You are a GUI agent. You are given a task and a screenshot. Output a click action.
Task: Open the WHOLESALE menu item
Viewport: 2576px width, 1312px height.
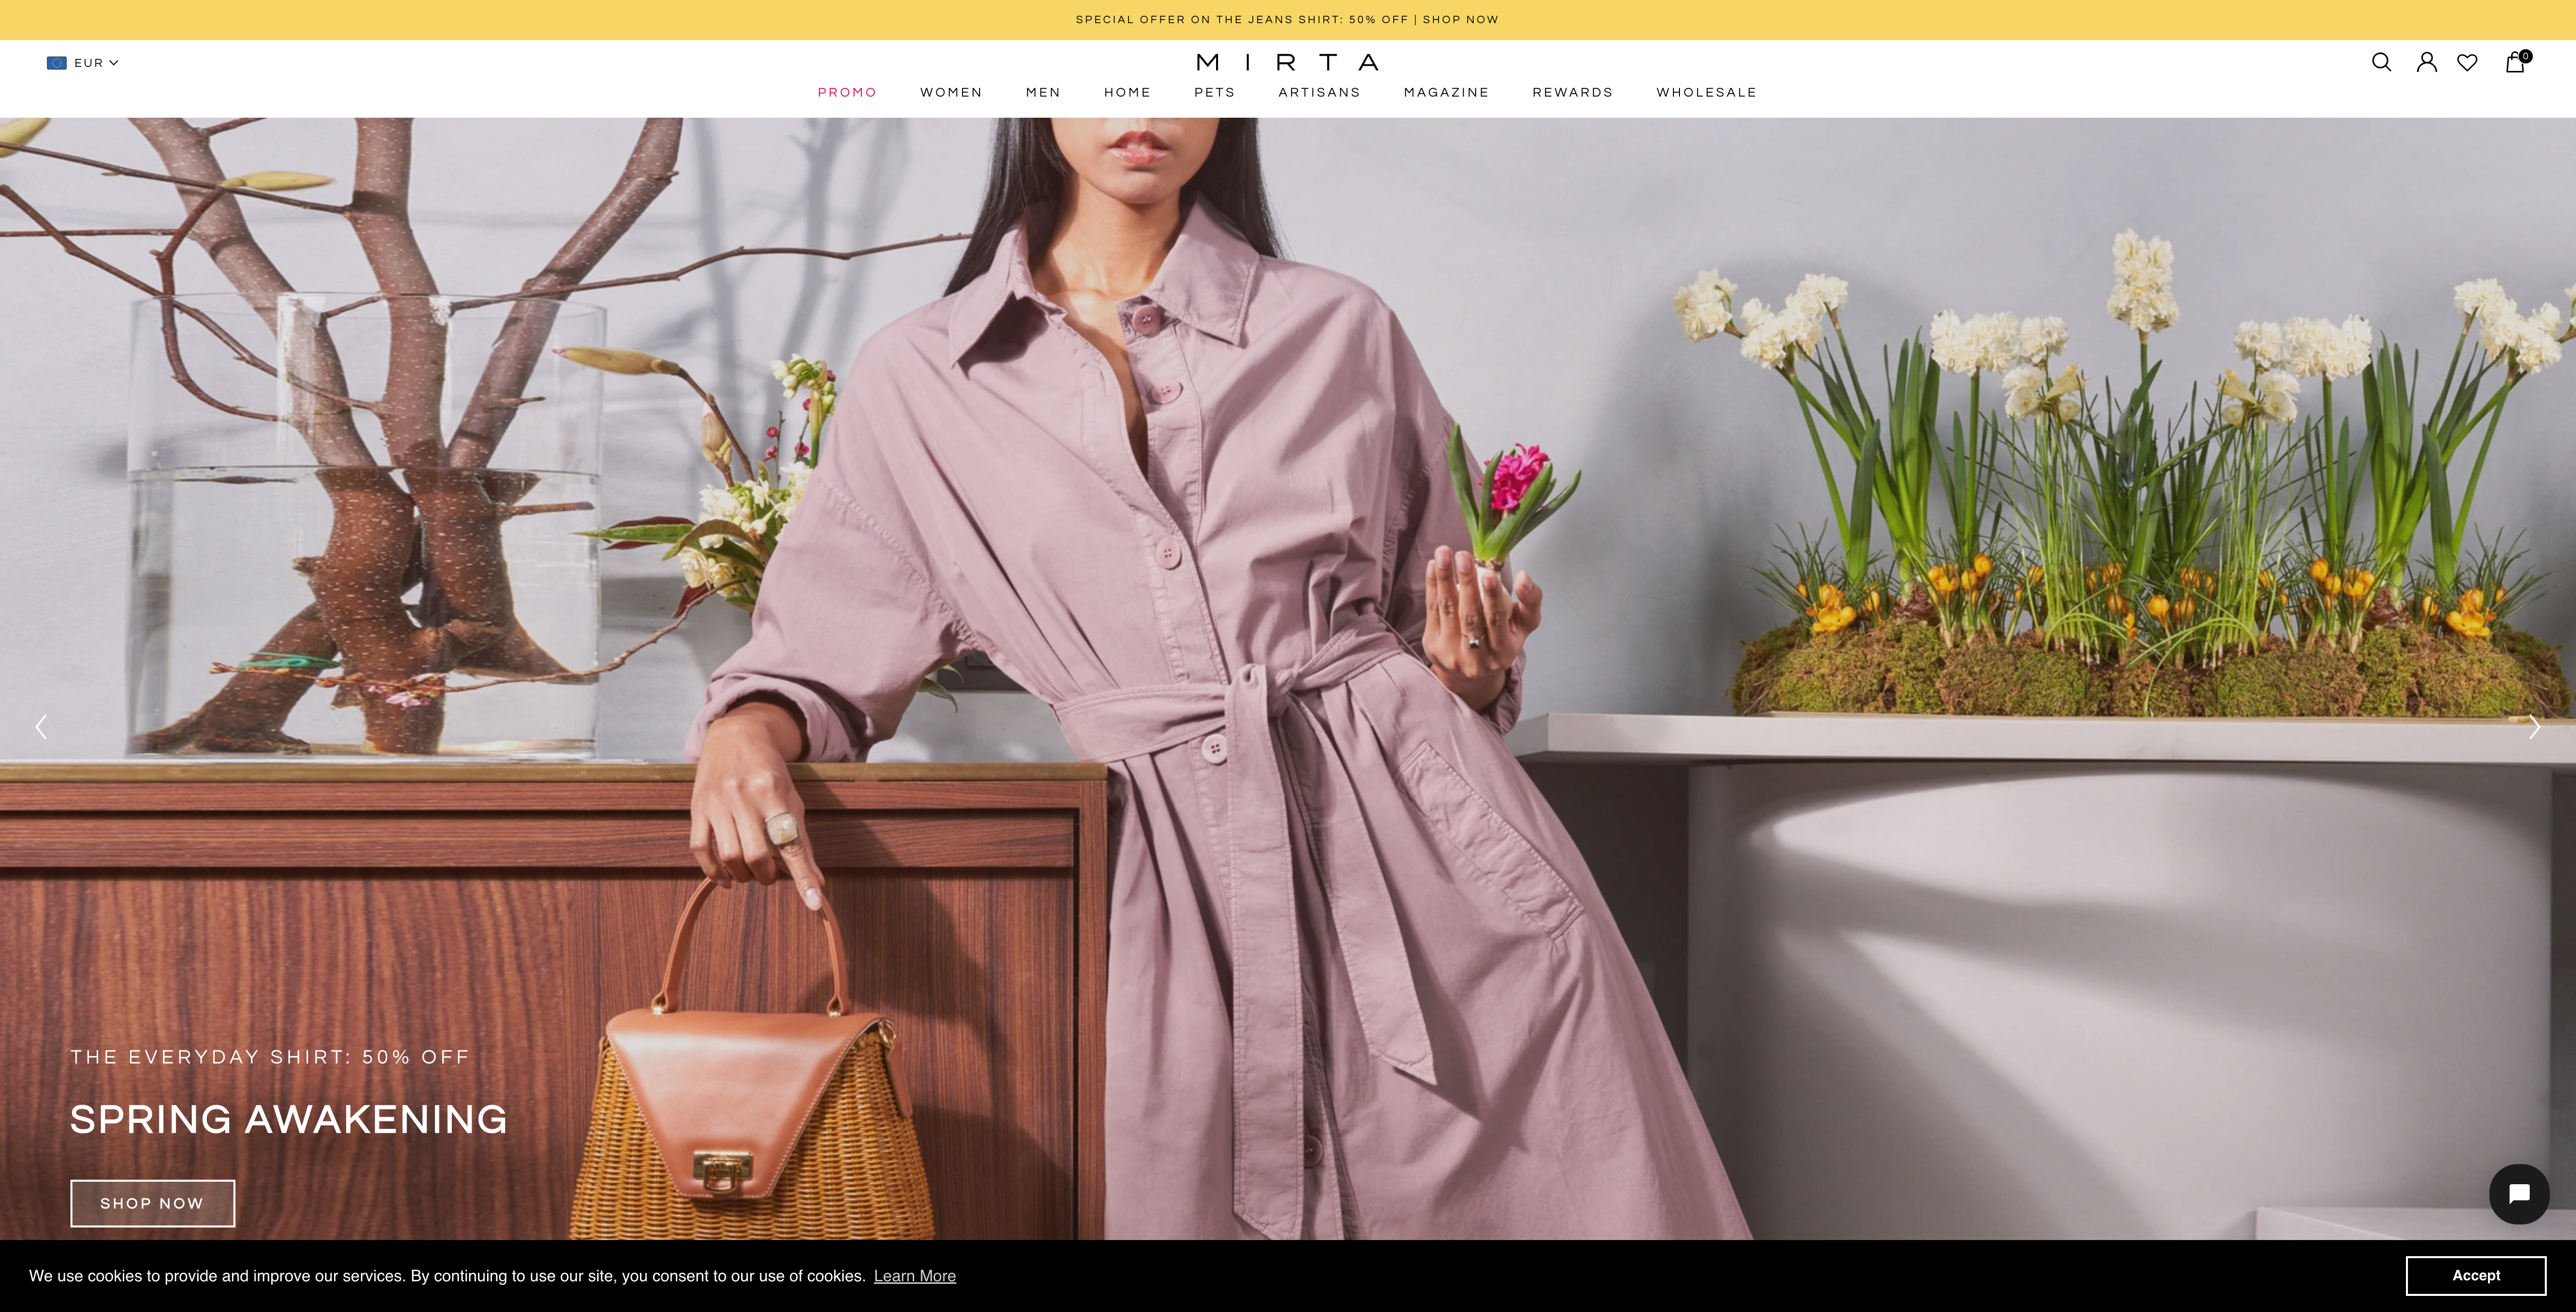tap(1706, 92)
